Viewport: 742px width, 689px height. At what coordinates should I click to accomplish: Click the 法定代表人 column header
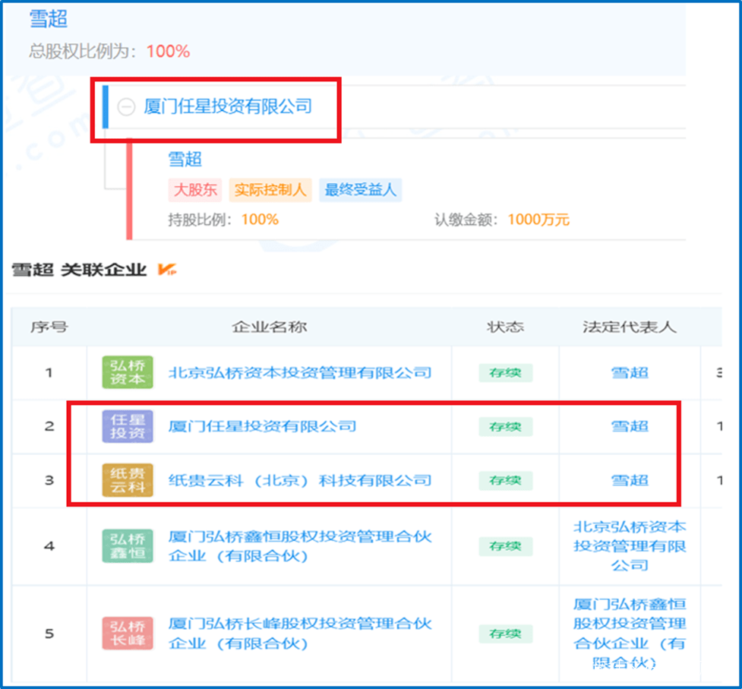tap(630, 327)
